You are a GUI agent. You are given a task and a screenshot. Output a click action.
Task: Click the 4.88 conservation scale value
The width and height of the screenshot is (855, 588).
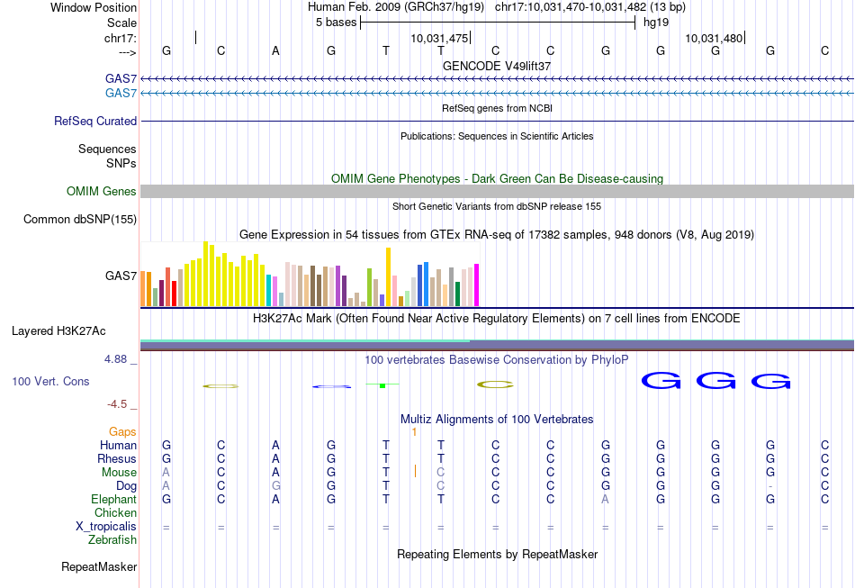click(115, 359)
